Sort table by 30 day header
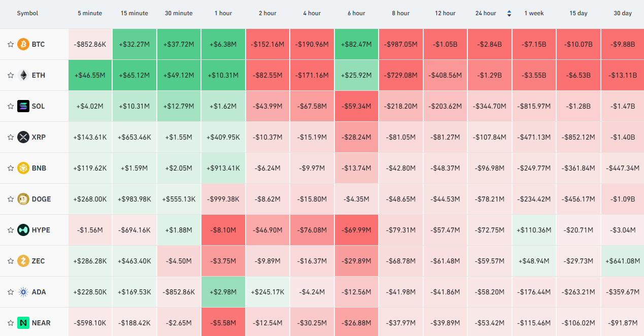The height and width of the screenshot is (336, 644). point(623,13)
